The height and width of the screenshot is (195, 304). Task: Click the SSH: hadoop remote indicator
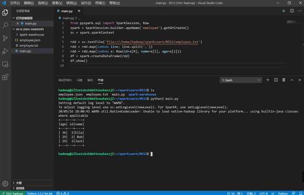click(13, 193)
